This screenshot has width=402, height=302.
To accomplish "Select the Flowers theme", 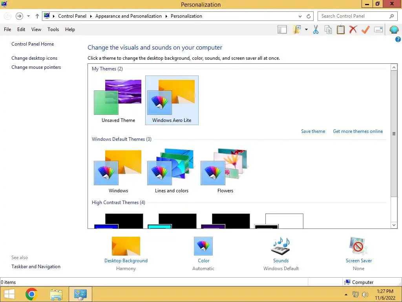I will 225,171.
